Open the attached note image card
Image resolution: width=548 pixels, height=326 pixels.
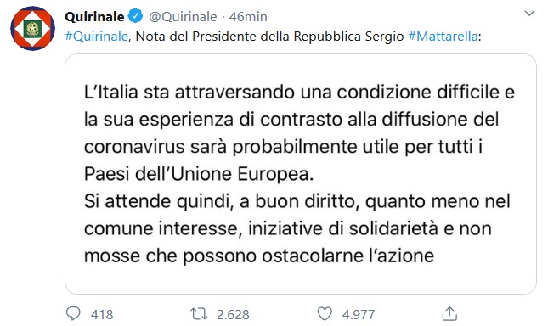point(301,174)
